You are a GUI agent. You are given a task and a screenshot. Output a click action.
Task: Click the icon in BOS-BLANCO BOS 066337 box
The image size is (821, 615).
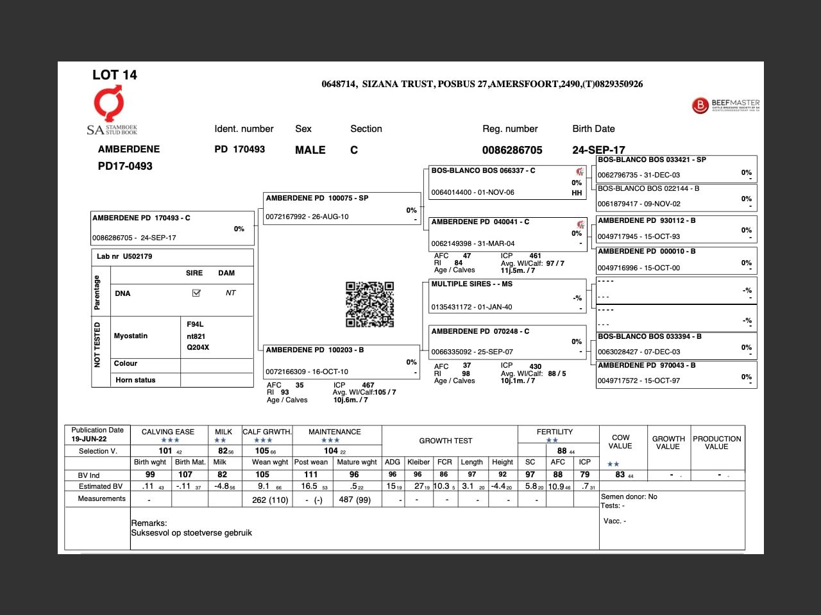[579, 172]
